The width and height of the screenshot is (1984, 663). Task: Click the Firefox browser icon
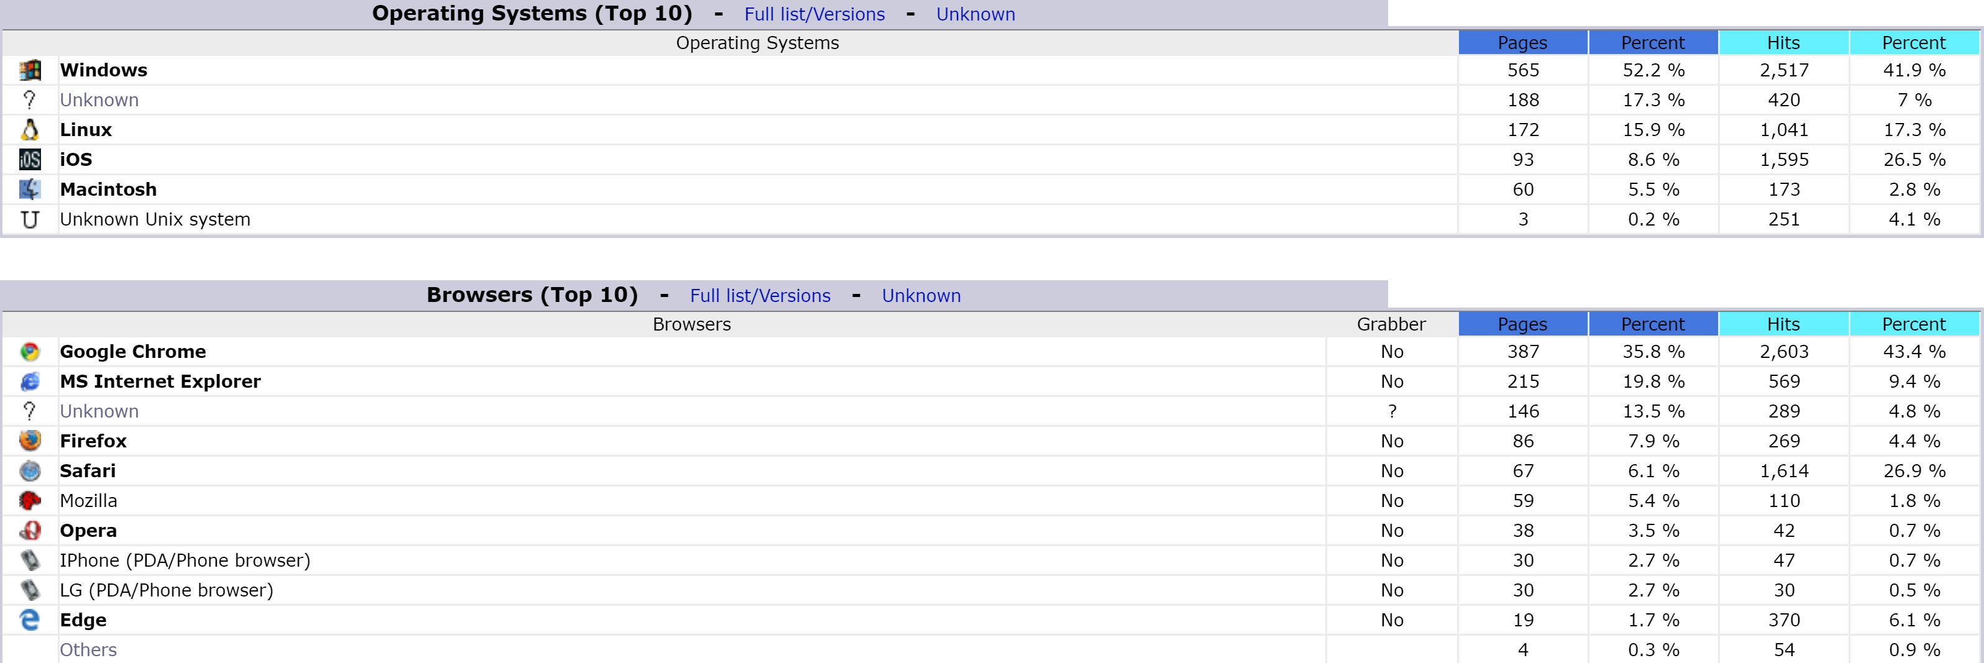30,441
